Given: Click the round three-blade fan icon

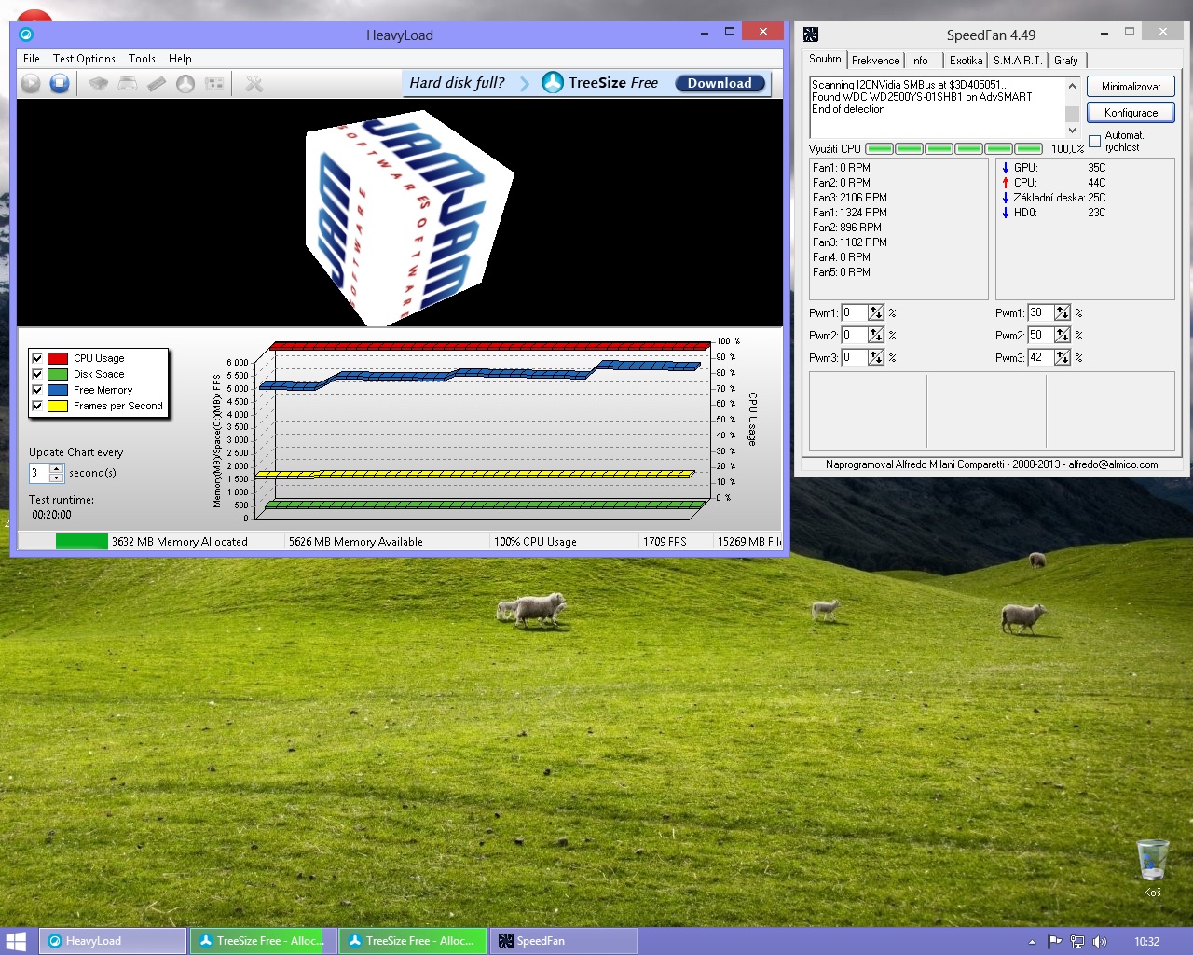Looking at the screenshot, I should tap(185, 84).
